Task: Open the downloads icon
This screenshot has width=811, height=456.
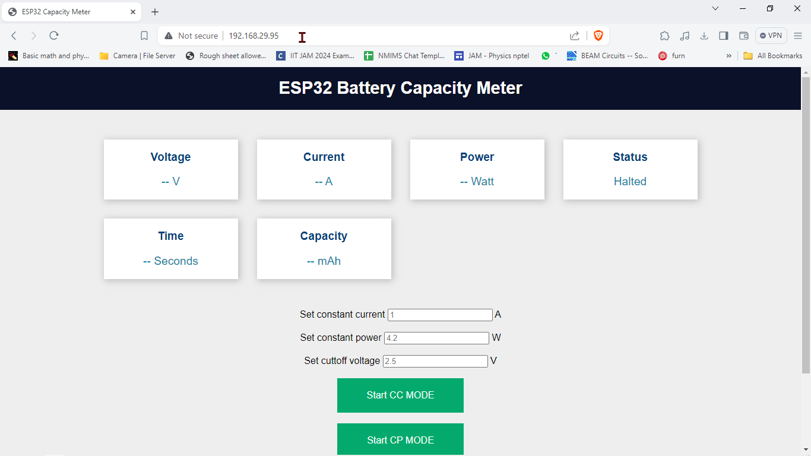Action: pyautogui.click(x=704, y=36)
